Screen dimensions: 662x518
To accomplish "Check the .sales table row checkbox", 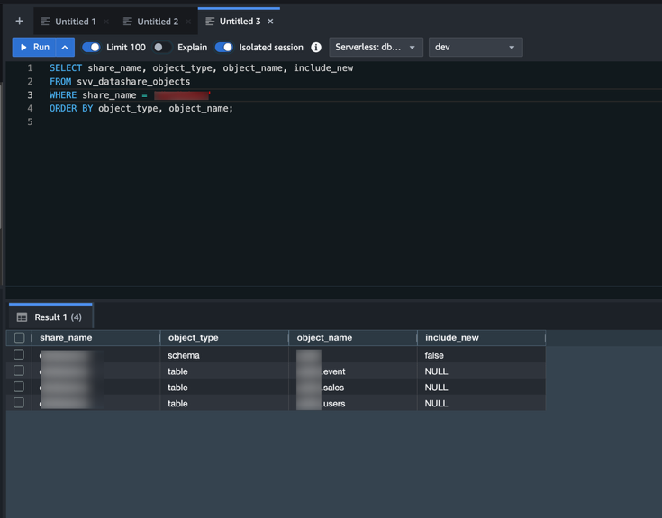I will pos(19,387).
